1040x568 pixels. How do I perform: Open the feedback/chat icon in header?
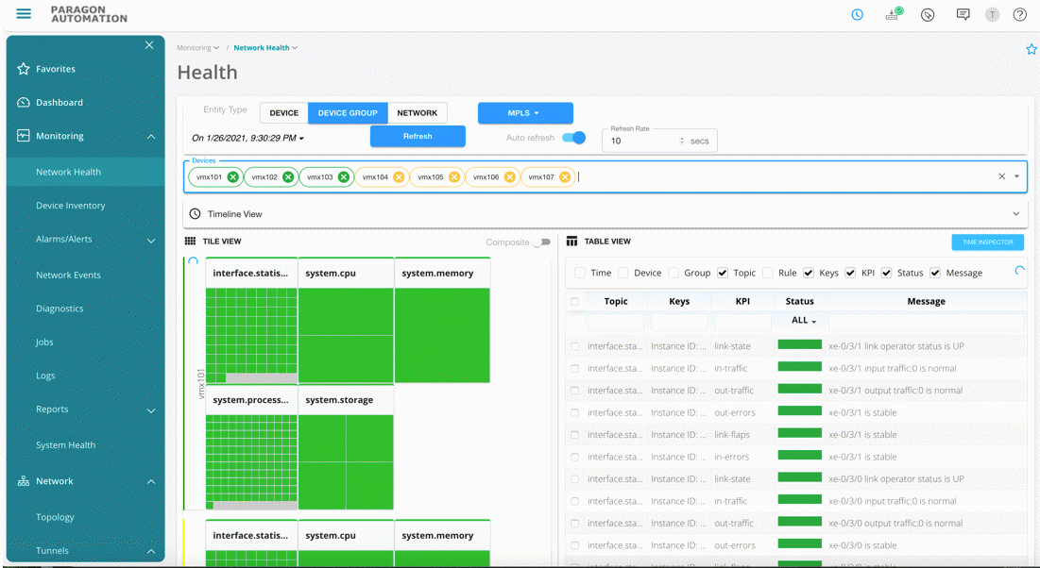963,14
